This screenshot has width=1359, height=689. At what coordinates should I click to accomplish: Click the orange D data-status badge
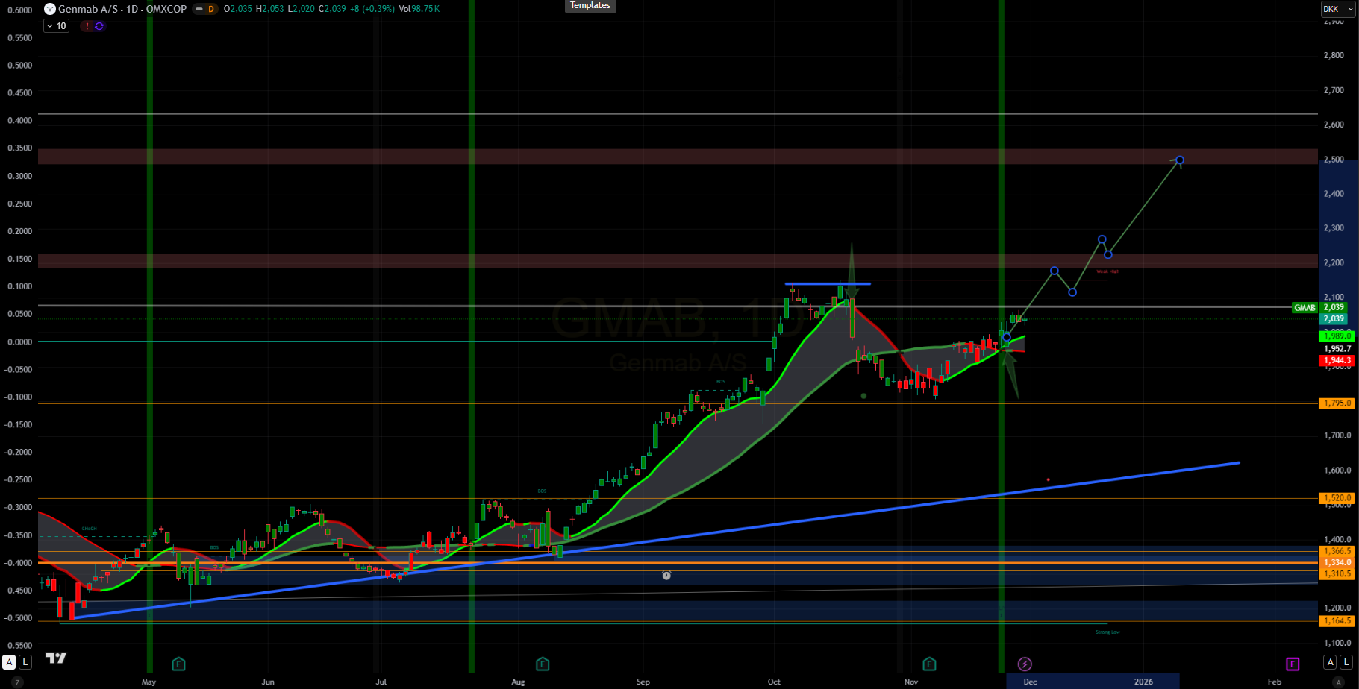pos(210,9)
